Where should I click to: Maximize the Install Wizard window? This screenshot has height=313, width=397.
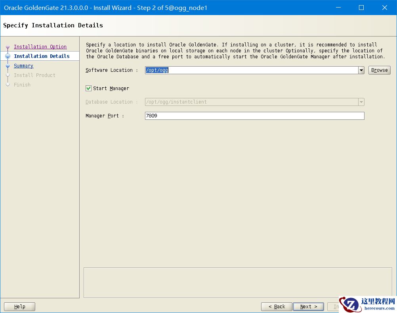(361, 8)
